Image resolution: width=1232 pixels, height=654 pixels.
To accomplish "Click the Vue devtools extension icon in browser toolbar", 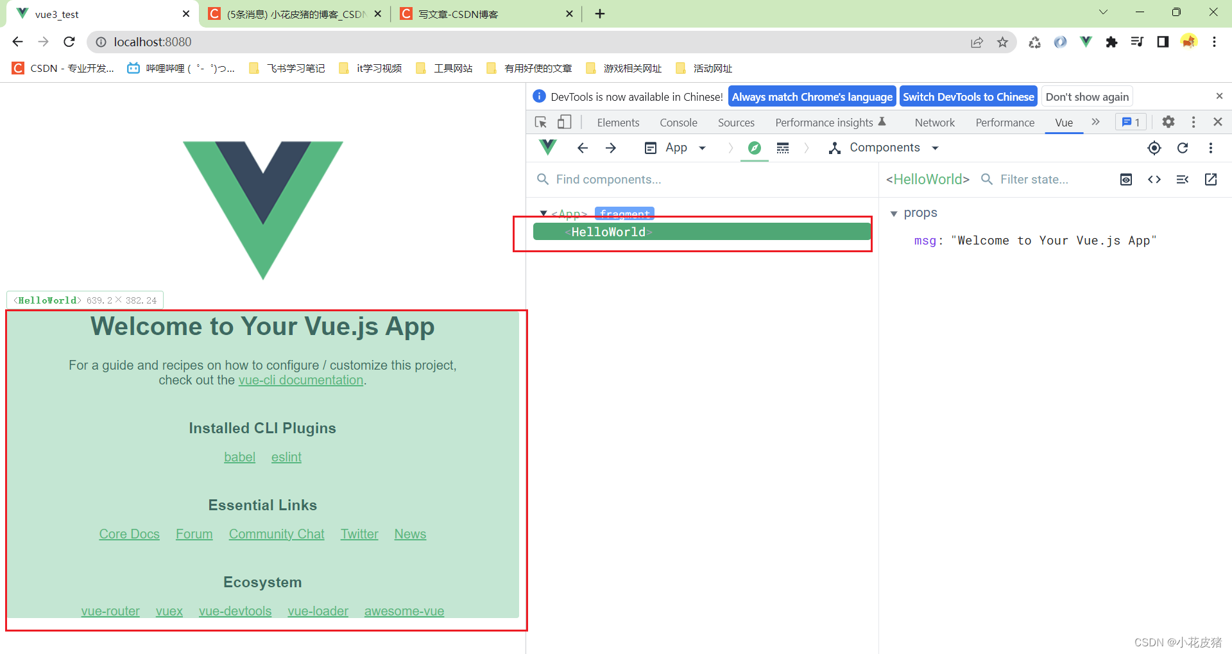I will (1086, 42).
